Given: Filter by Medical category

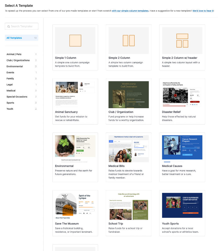Looking at the screenshot, I should point(22,91).
